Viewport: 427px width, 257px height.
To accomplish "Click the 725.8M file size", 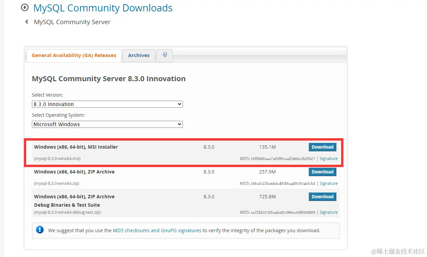I will click(267, 197).
